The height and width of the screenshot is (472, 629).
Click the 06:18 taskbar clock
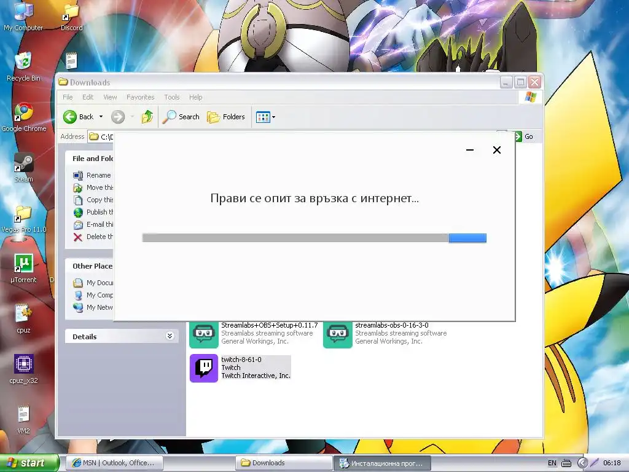[612, 463]
